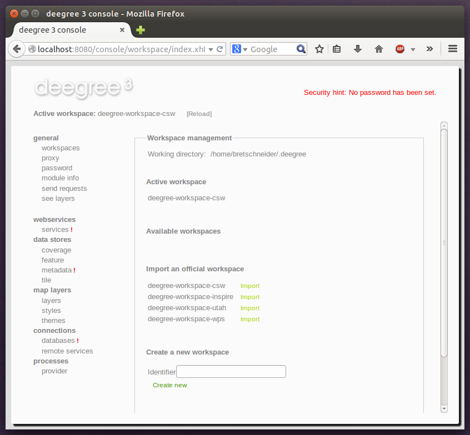Click the clipboard extension icon in the toolbar
The height and width of the screenshot is (435, 470).
[337, 49]
